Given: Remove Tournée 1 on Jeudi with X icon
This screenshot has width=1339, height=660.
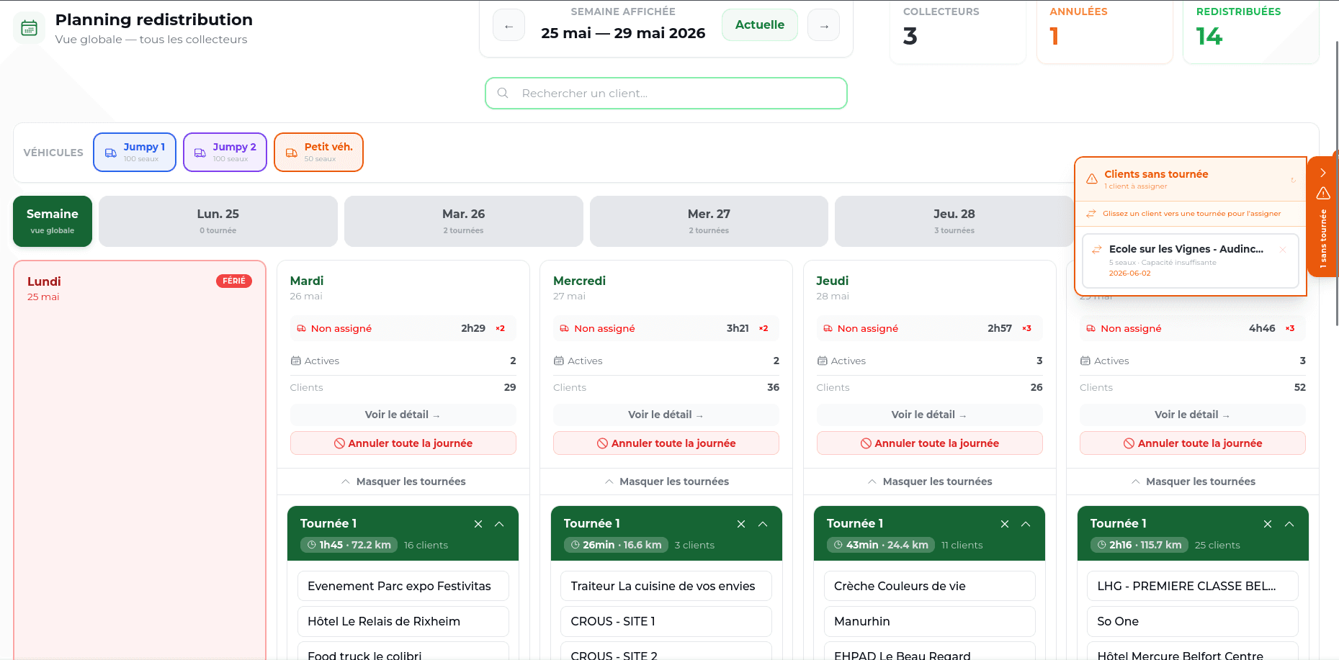Looking at the screenshot, I should pos(1005,524).
